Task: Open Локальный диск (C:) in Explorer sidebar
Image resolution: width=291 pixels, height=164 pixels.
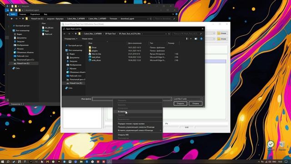Action: pos(24,60)
